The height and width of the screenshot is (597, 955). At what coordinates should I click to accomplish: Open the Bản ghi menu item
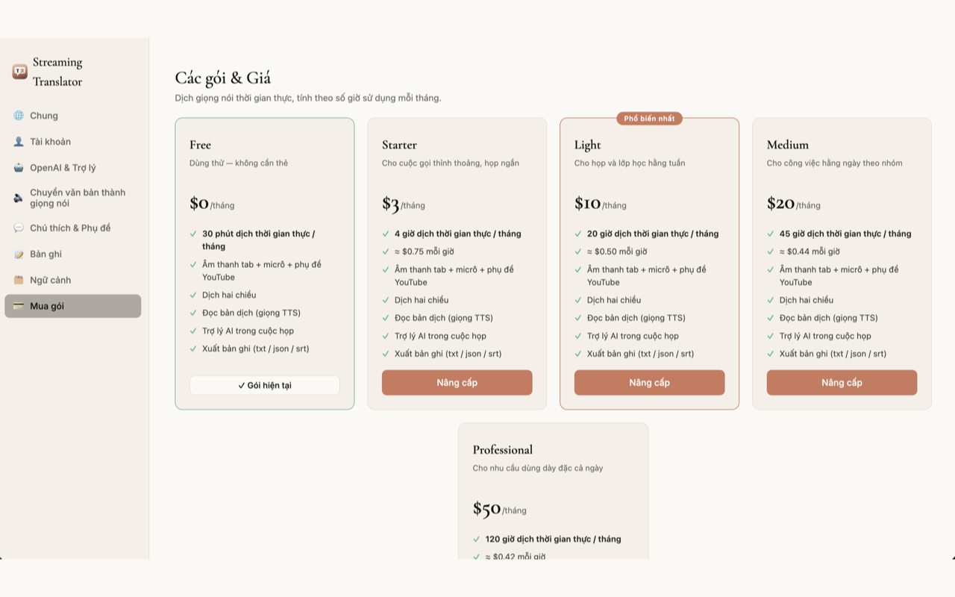(x=72, y=254)
